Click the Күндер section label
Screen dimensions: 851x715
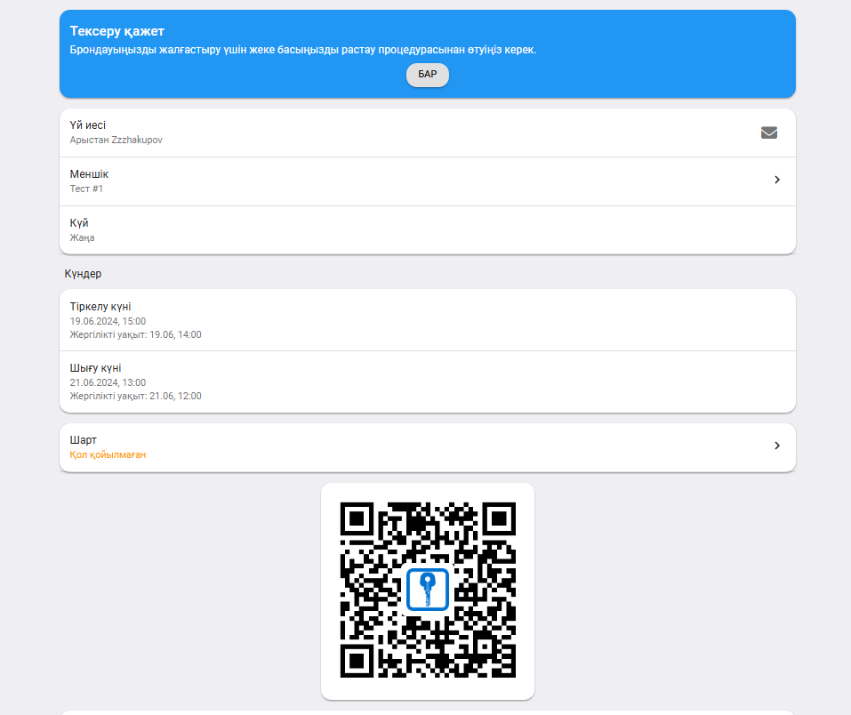pyautogui.click(x=83, y=274)
